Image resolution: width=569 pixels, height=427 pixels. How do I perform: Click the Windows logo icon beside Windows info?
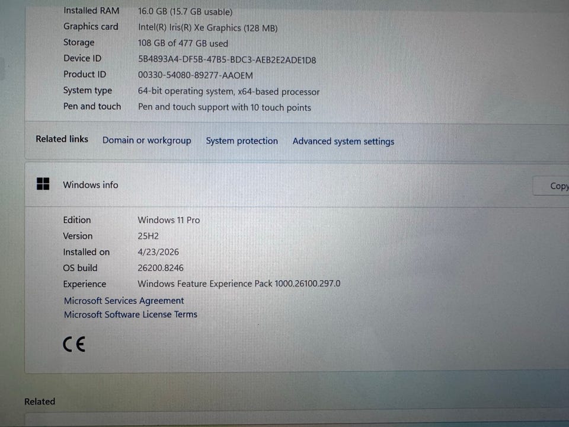tap(43, 184)
